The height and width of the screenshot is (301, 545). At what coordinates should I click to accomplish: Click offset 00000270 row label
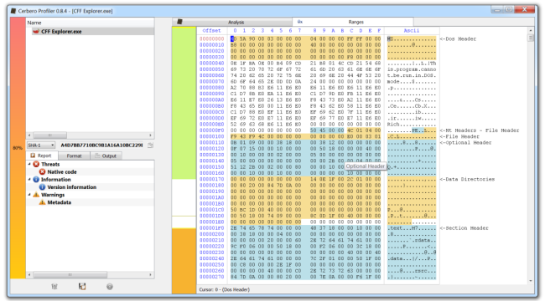click(211, 277)
